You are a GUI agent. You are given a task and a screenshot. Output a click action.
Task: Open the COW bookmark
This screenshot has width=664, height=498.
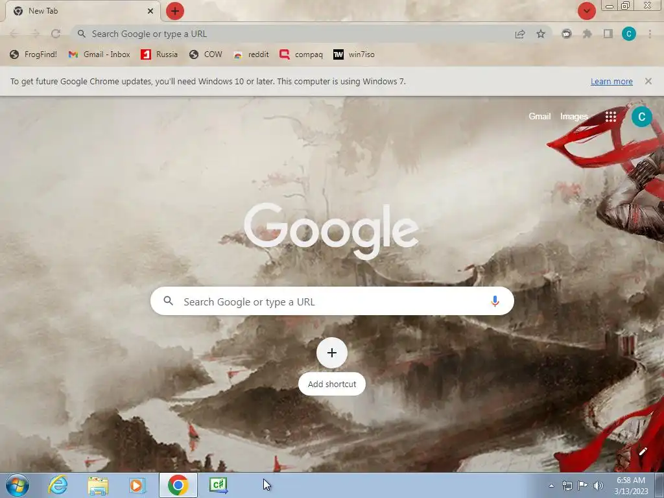click(x=206, y=54)
